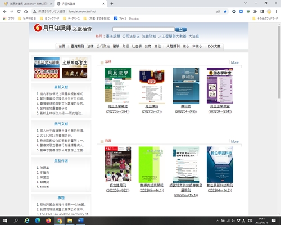Click the 人工智慧與大數據 hot keyword link
This screenshot has height=225, width=281.
[172, 36]
